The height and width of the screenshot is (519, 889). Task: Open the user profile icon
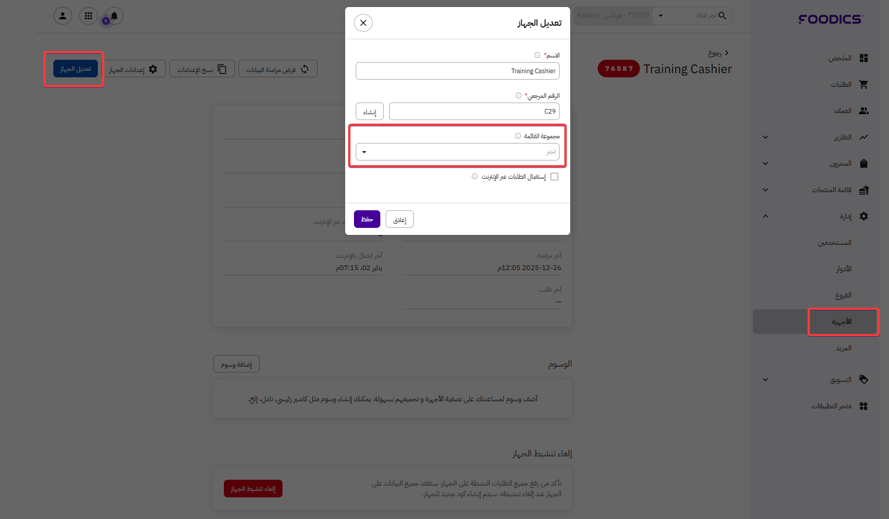(x=63, y=16)
